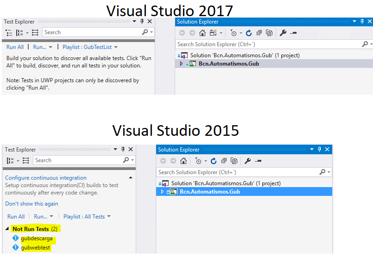This screenshot has height=255, width=373.
Task: Toggle auto-hide pin on 2017 Test Explorer
Action: pos(142,21)
